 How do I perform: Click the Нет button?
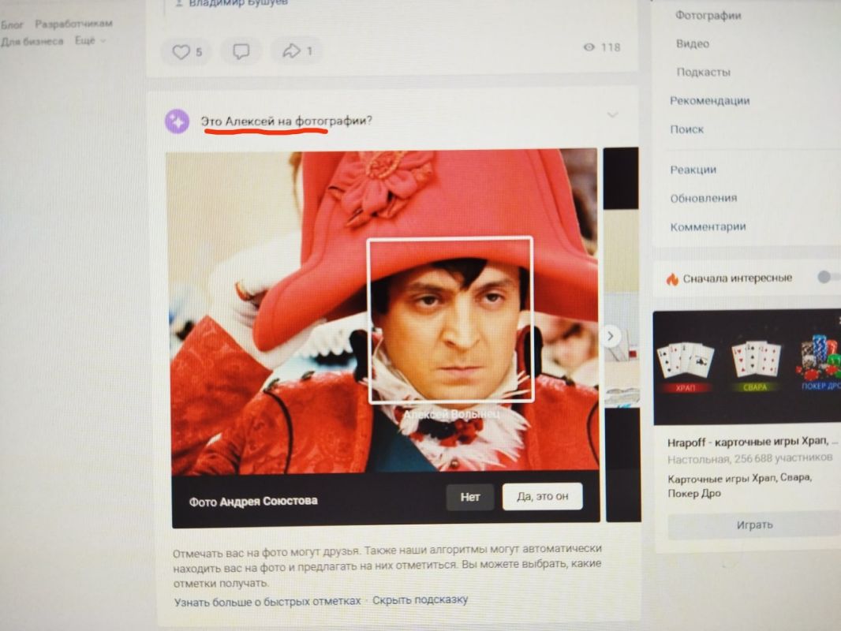point(470,497)
